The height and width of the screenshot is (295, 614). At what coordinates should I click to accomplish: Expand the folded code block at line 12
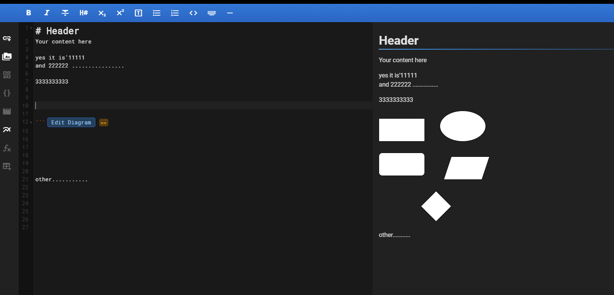pos(31,122)
